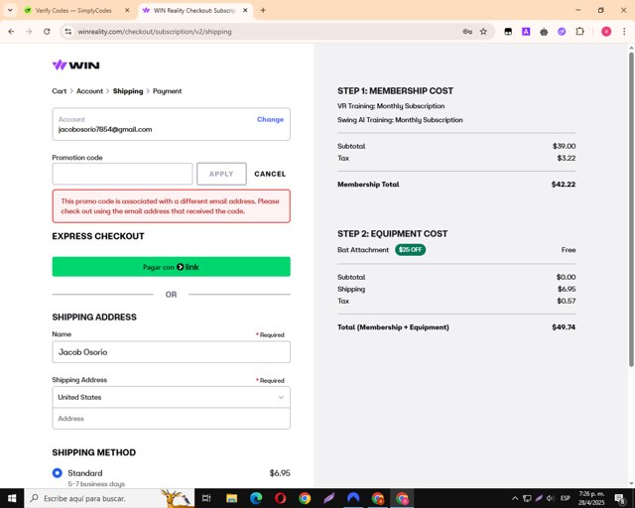Open the purple A extension
This screenshot has width=635, height=508.
pos(526,32)
